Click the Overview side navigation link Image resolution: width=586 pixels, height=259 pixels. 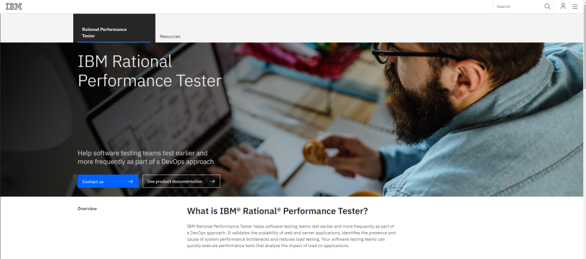coord(87,209)
